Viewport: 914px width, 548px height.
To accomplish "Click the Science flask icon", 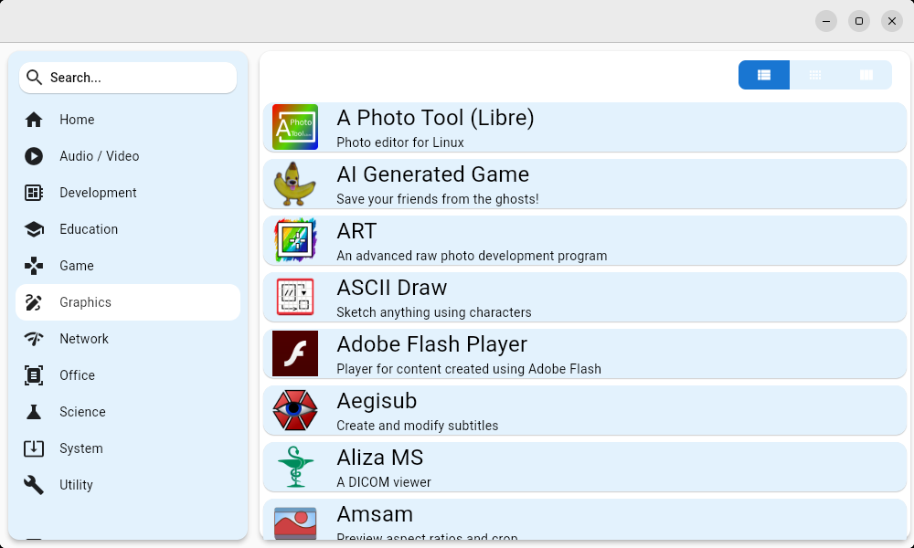I will 34,412.
